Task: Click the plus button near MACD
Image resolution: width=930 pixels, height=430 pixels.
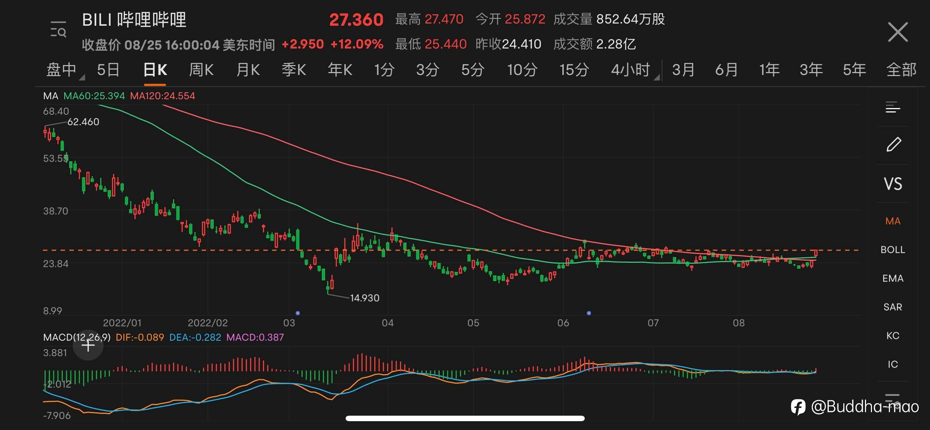Action: pyautogui.click(x=88, y=345)
